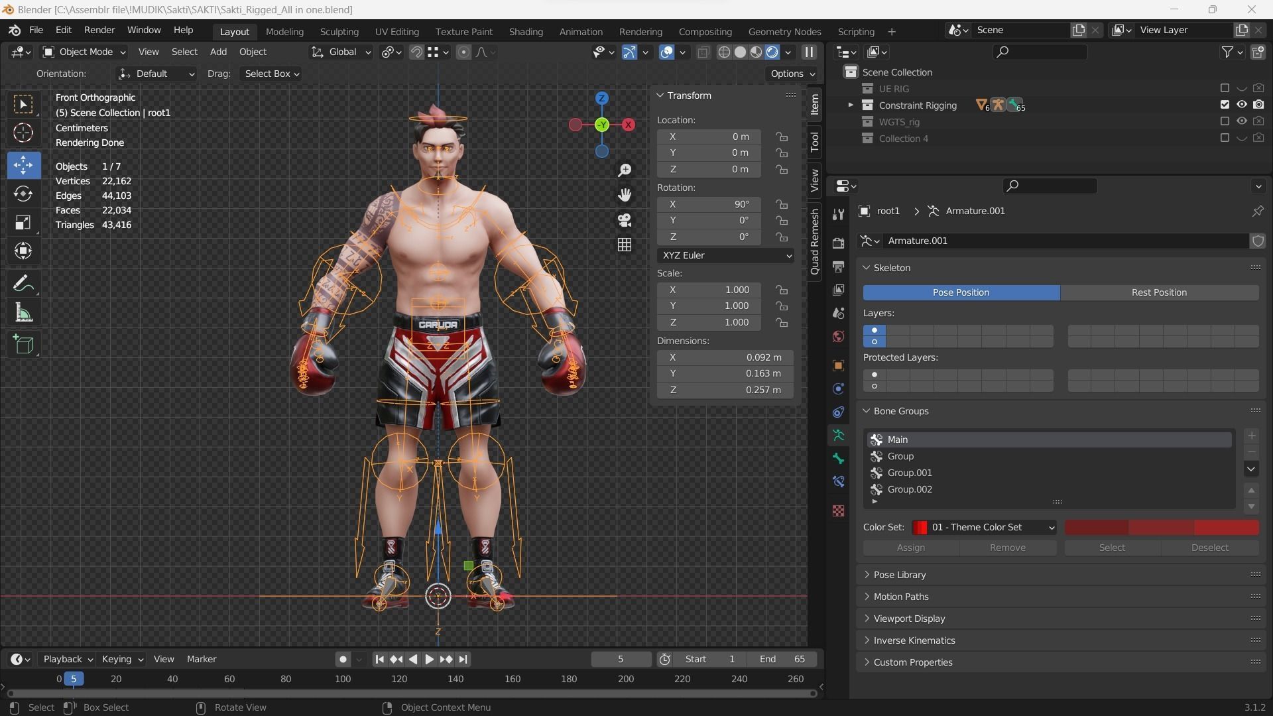Image resolution: width=1273 pixels, height=716 pixels.
Task: Toggle show gizmo button
Action: coord(629,52)
